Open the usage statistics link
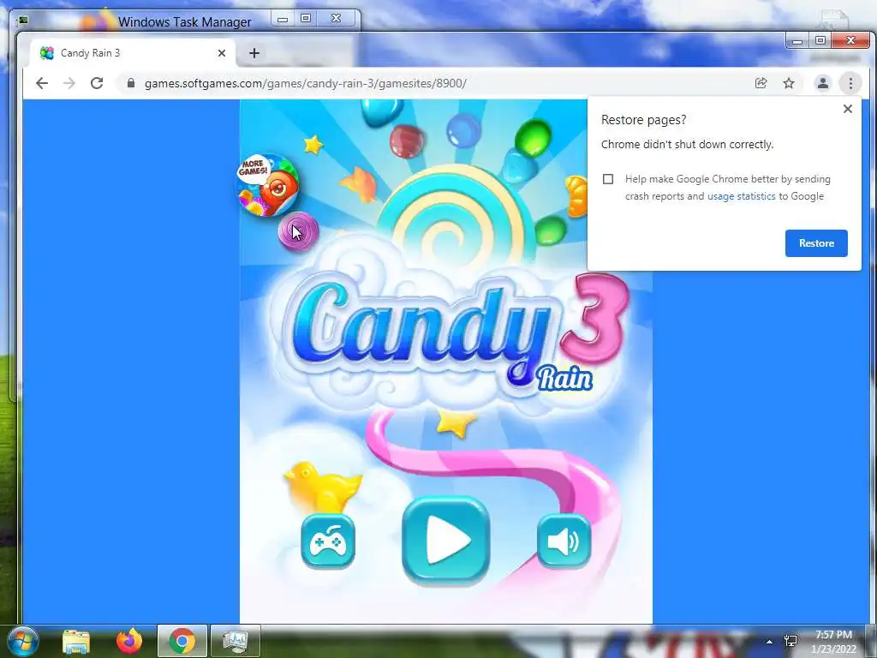 pyautogui.click(x=741, y=196)
